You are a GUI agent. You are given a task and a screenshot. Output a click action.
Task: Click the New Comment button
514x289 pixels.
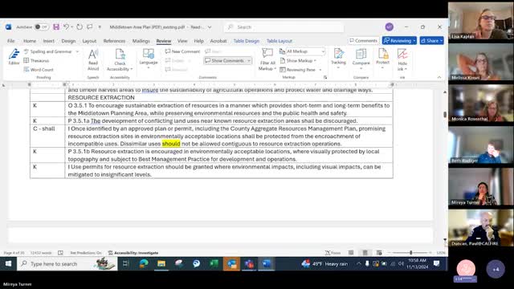[182, 51]
